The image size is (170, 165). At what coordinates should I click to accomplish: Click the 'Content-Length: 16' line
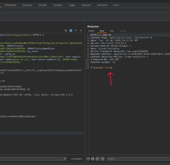click(x=103, y=62)
